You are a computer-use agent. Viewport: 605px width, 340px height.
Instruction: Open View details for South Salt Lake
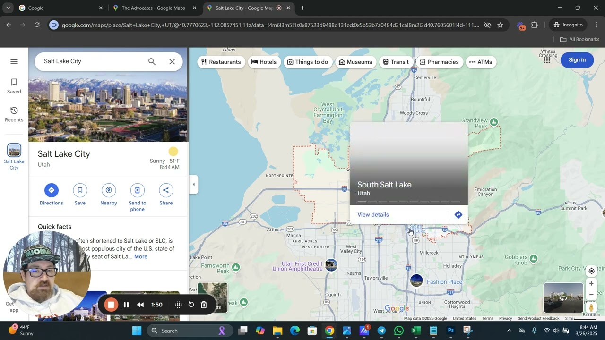pyautogui.click(x=373, y=215)
